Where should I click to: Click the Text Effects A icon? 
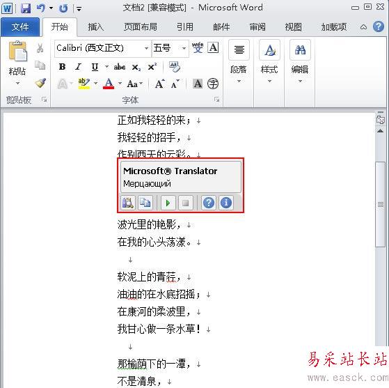[63, 84]
